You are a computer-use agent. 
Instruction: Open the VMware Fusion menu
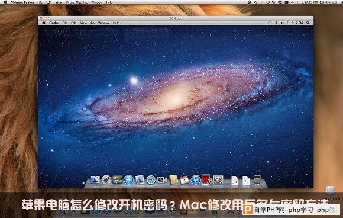(x=22, y=2)
